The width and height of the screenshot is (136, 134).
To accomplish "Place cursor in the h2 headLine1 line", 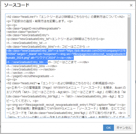I will coord(66,17).
